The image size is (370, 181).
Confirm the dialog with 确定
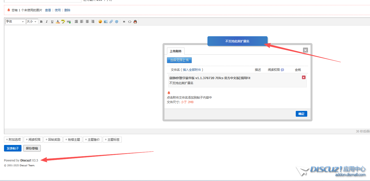coord(301,114)
